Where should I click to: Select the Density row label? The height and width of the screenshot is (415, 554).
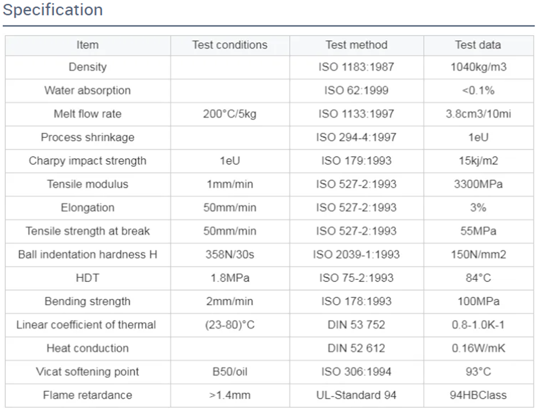(87, 67)
